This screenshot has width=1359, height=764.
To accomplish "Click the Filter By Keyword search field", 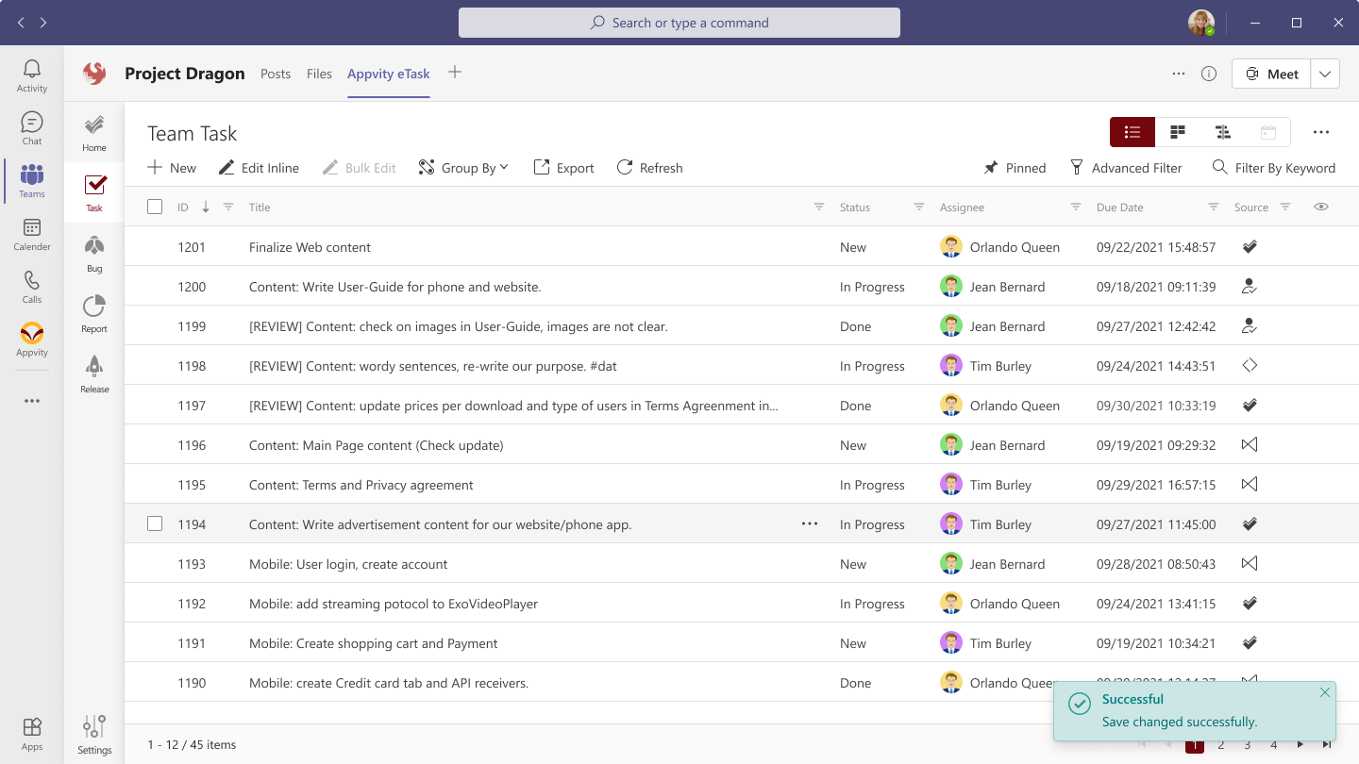I will coord(1284,167).
